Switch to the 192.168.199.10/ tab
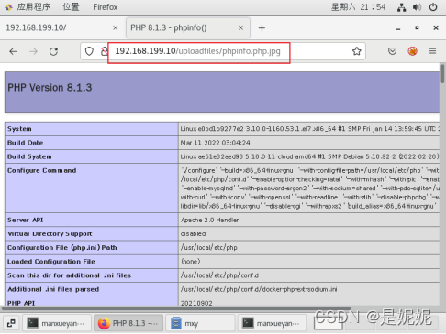Screen dimensions: 446x334 coord(61,27)
